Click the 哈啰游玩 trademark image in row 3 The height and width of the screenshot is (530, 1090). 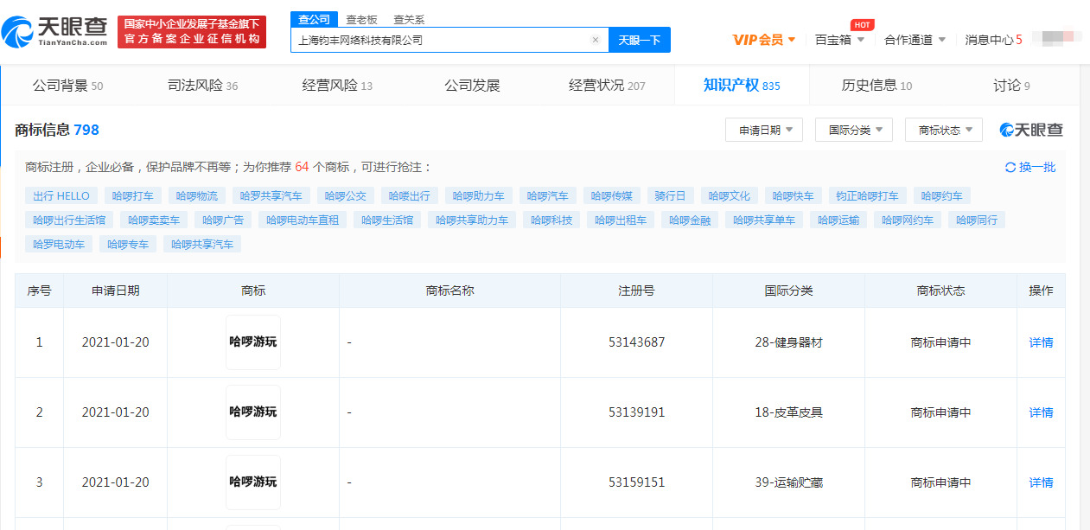click(253, 482)
